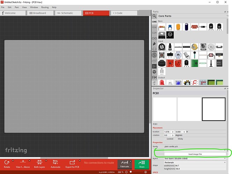Click the Fabricate button

pos(125,164)
